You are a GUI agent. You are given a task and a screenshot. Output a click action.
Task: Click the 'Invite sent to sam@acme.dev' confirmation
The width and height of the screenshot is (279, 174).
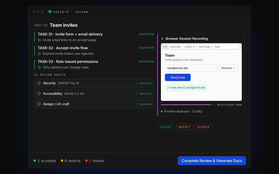point(186,88)
